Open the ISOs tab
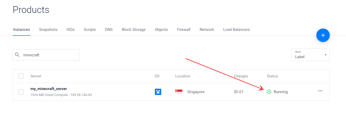The image size is (346, 115). click(x=70, y=30)
